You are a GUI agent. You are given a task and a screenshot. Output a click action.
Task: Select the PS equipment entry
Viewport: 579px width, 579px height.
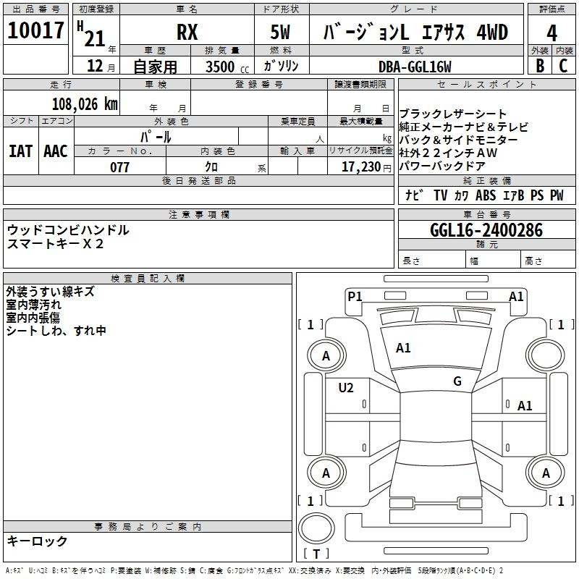tap(537, 195)
